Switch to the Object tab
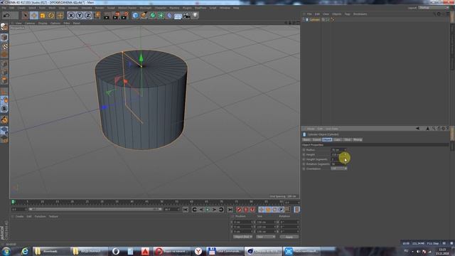455x256 pixels. [x=327, y=139]
